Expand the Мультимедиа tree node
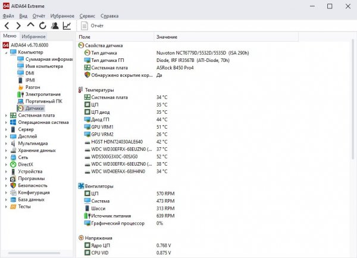 click(6, 144)
